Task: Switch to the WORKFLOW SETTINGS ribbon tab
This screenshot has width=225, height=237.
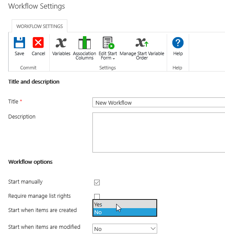Action: [x=40, y=26]
